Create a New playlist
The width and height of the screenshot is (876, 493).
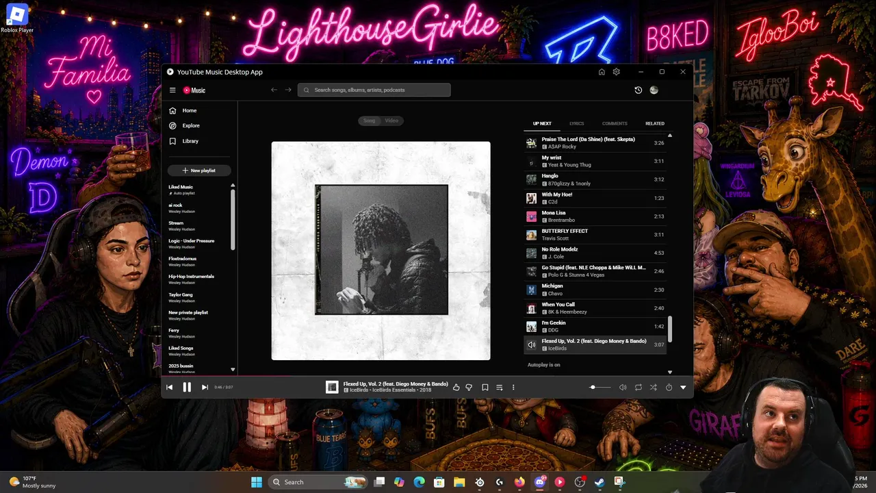tap(199, 170)
